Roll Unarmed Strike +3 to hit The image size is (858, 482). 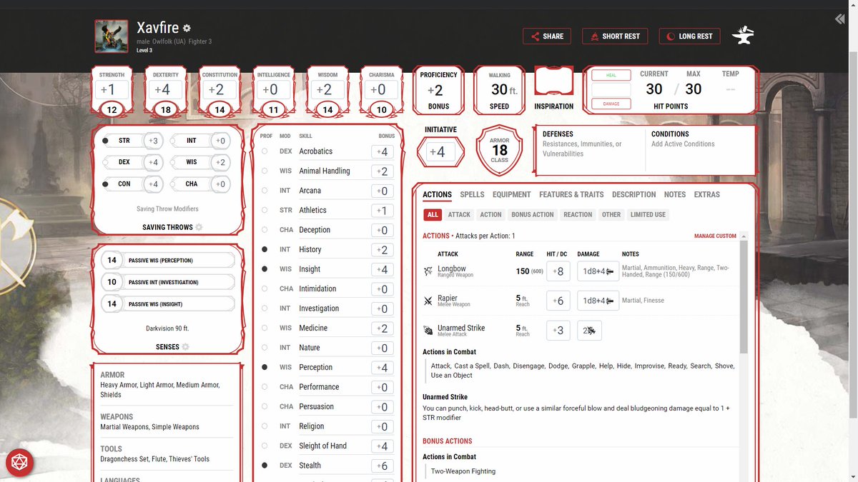[558, 331]
